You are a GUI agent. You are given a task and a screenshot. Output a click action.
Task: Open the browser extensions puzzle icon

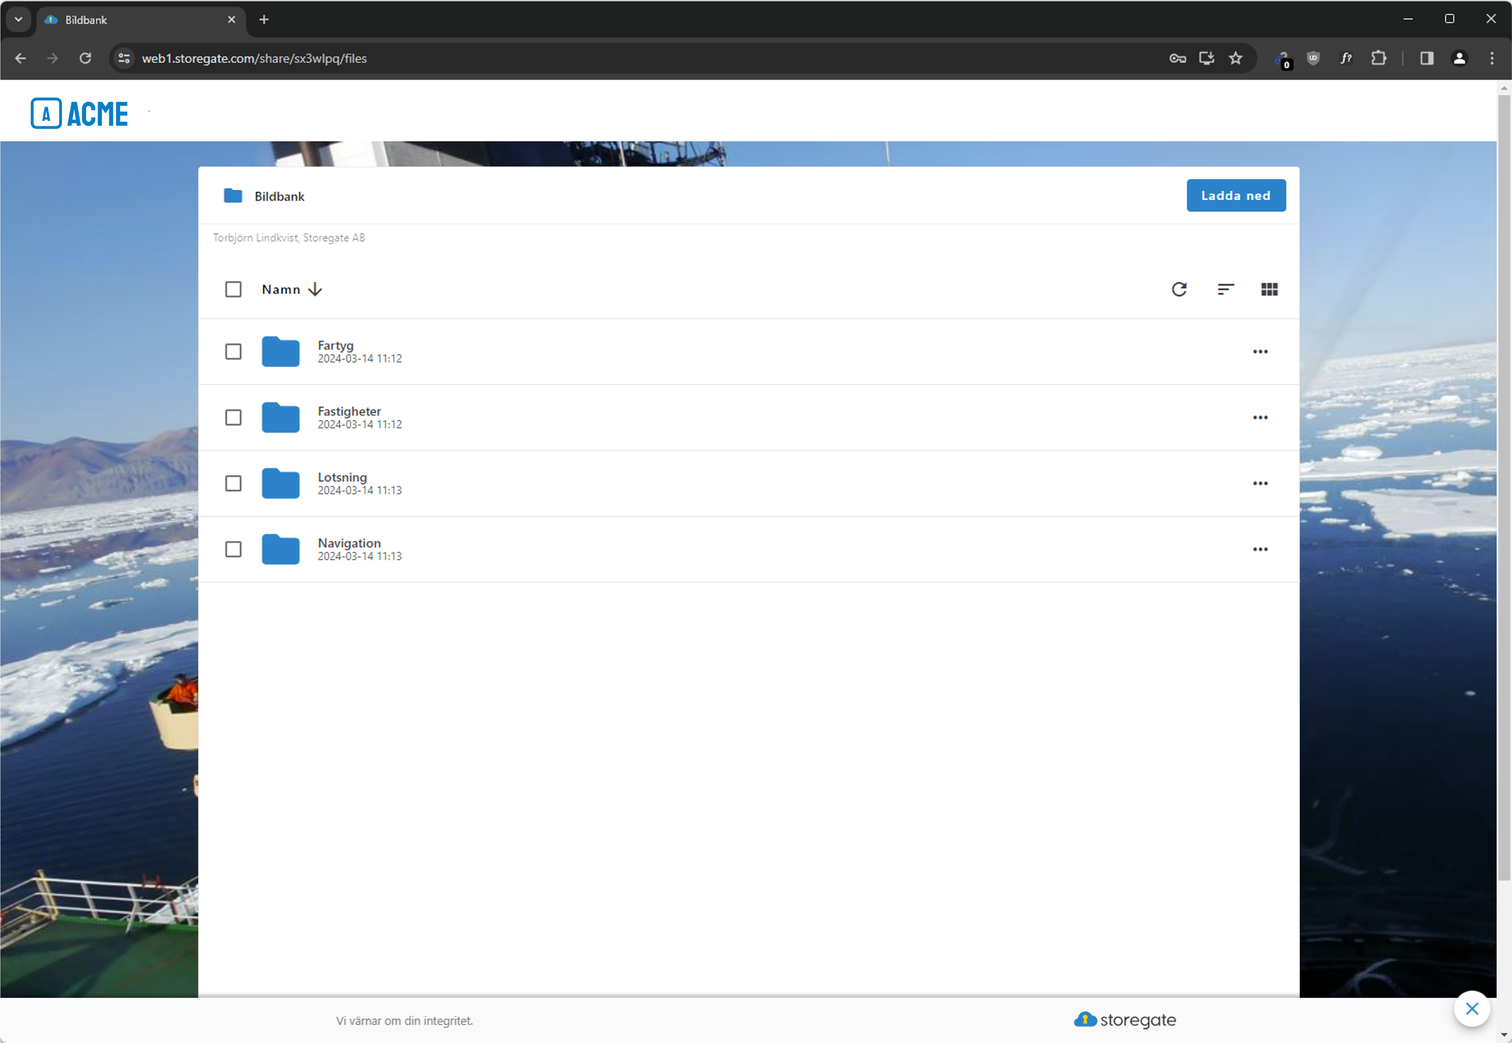coord(1378,58)
